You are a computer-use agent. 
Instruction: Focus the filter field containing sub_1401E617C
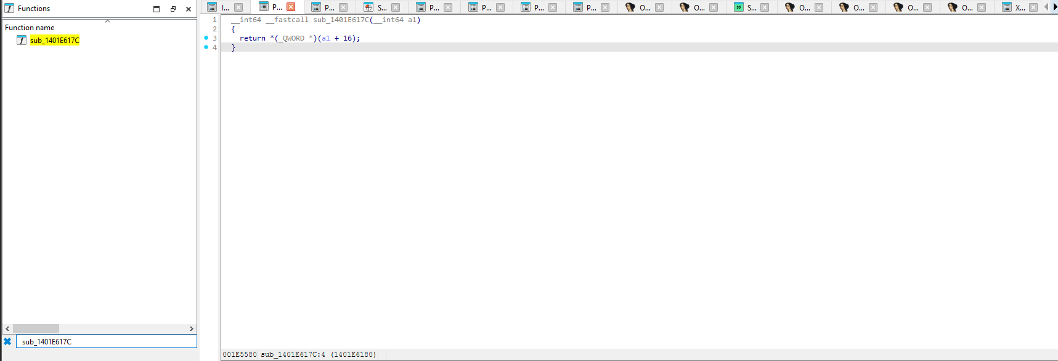[106, 342]
